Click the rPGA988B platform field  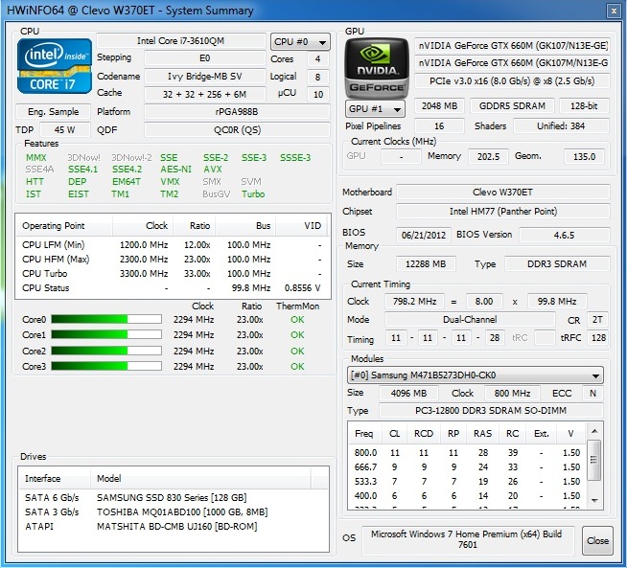click(237, 112)
